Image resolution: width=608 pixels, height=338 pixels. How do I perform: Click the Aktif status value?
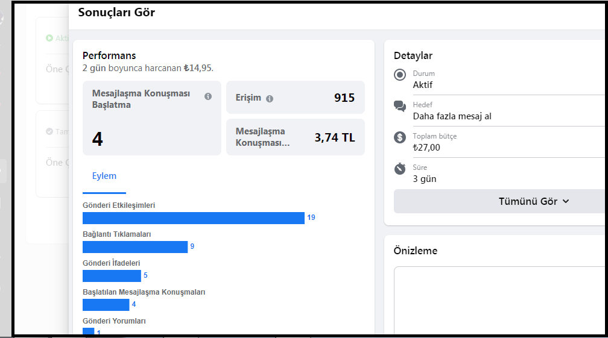click(423, 85)
